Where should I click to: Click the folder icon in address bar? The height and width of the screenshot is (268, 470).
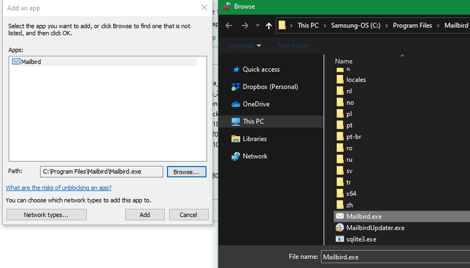[282, 25]
